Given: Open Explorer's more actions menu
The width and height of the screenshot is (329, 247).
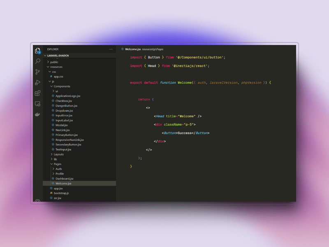Looking at the screenshot, I should [110, 49].
